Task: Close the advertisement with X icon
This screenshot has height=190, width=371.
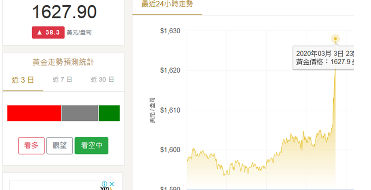Action: [112, 184]
